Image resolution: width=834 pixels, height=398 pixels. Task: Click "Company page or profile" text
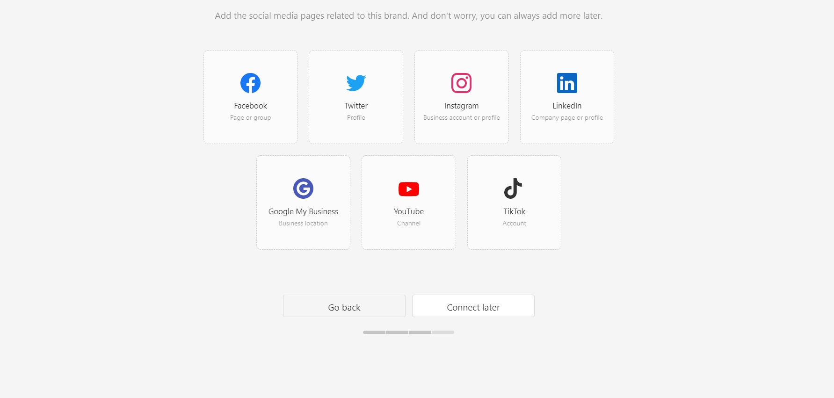coord(567,117)
